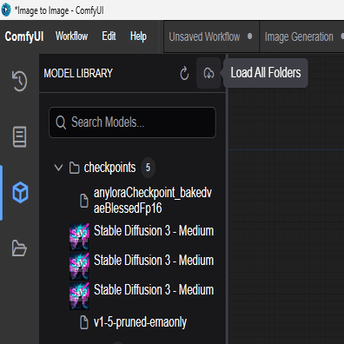
Task: Open the Workflow menu
Action: [x=71, y=36]
